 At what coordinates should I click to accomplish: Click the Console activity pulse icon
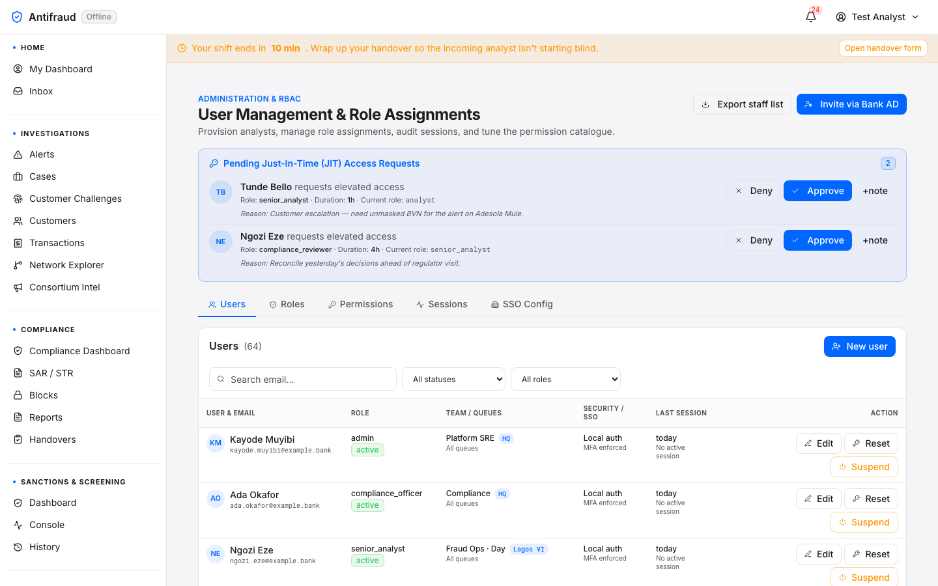tap(18, 525)
